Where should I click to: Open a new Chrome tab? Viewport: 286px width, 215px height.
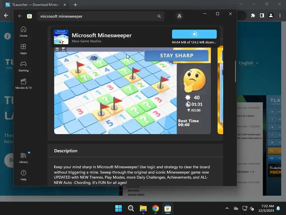click(x=75, y=5)
